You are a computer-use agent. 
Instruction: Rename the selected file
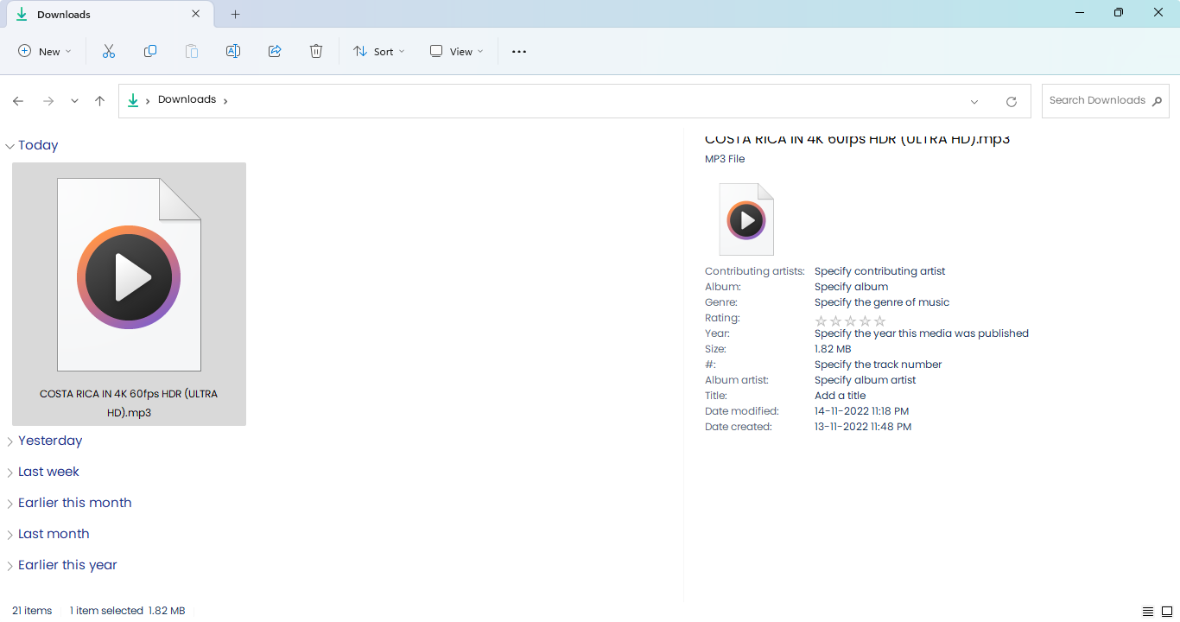click(x=233, y=51)
